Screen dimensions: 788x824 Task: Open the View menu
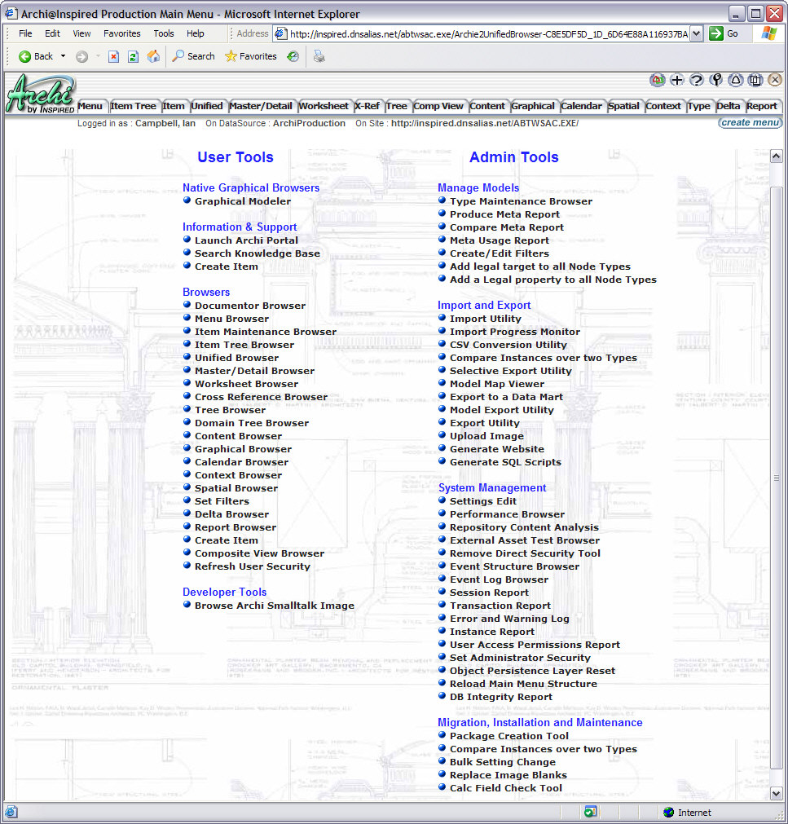coord(81,33)
